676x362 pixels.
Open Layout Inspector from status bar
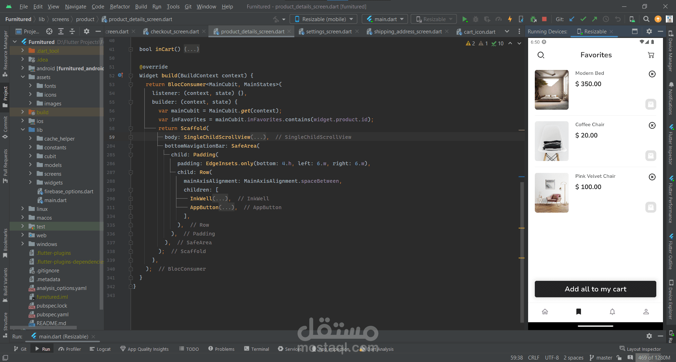pos(640,349)
